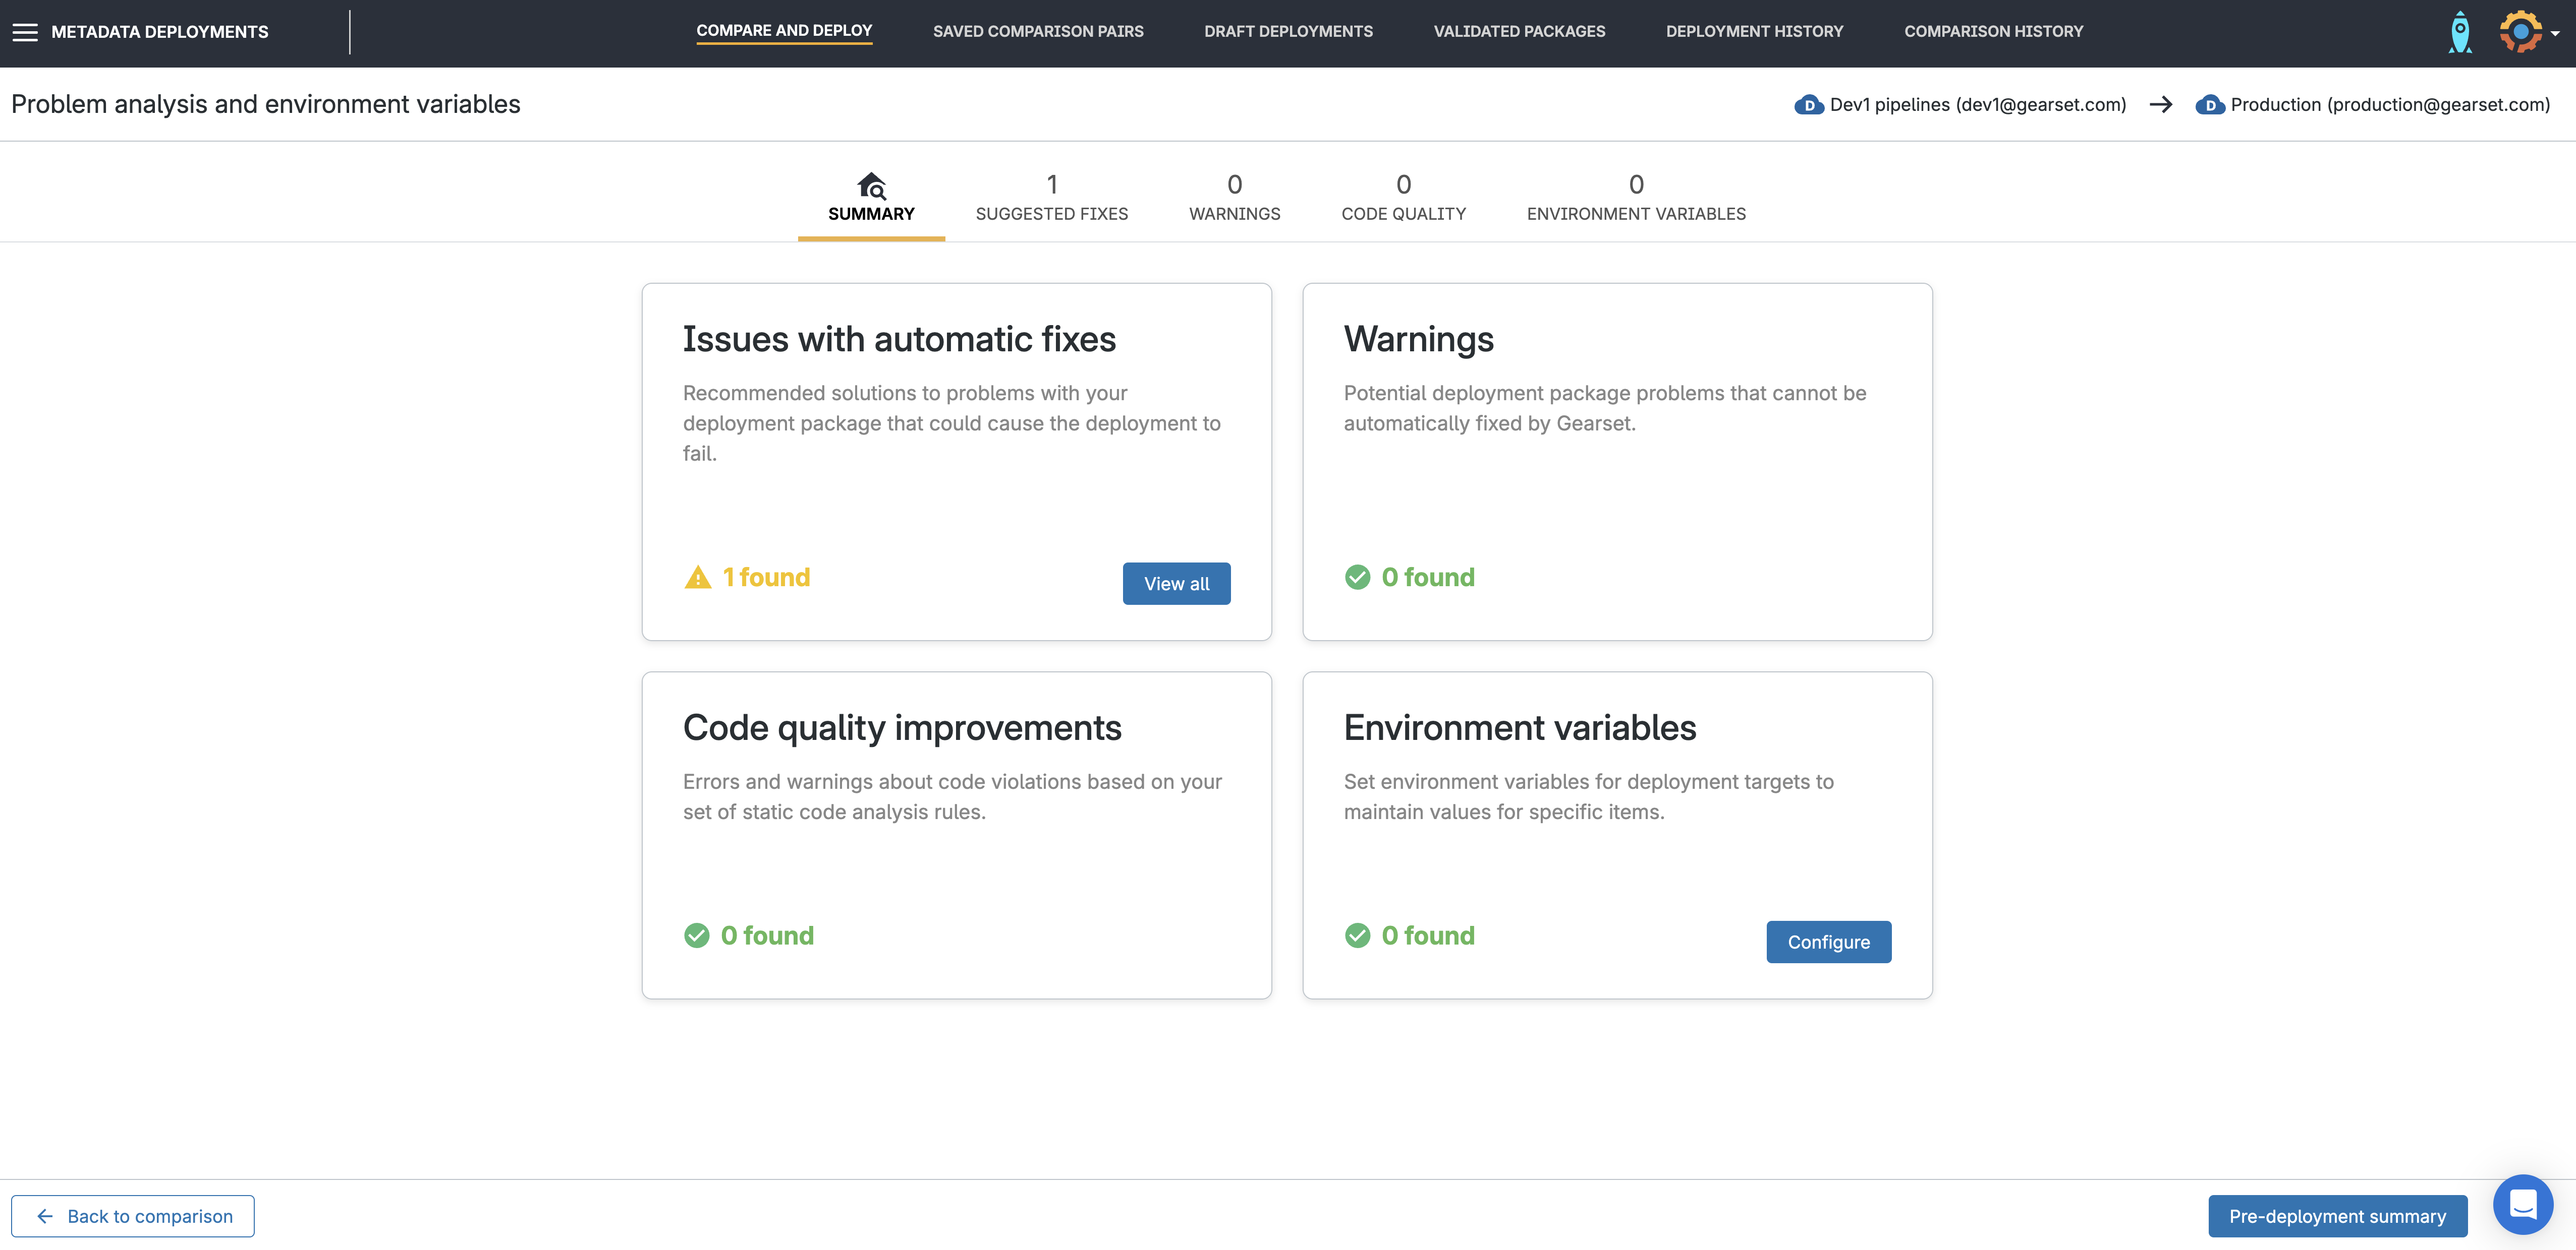Click the Summary house search icon

871,186
